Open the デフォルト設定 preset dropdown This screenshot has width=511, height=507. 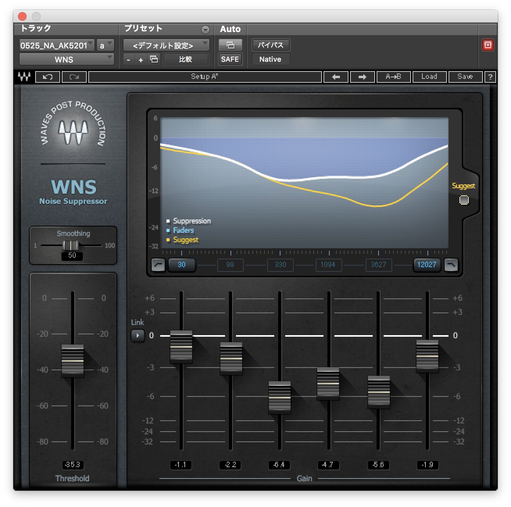166,45
